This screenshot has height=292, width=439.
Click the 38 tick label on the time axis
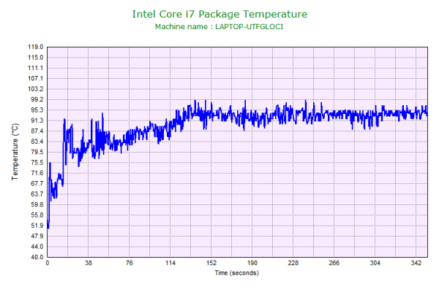[89, 263]
